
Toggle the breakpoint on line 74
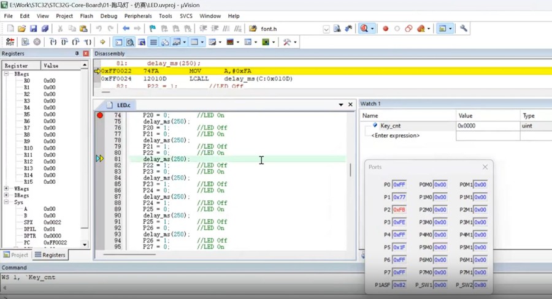pos(100,115)
